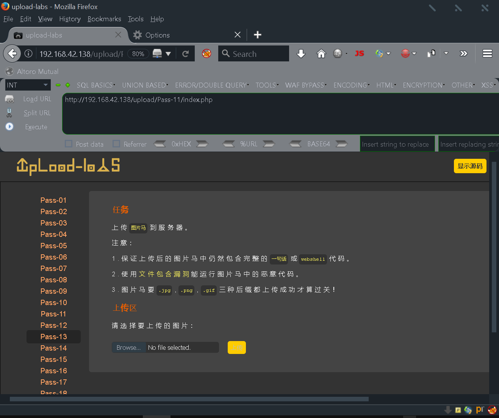The width and height of the screenshot is (499, 418).
Task: Open the 文件包含漏洞 link
Action: click(164, 274)
